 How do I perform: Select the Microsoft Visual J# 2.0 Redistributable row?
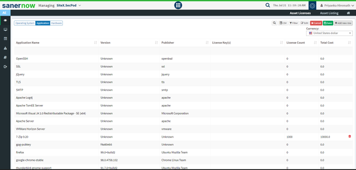(184, 113)
